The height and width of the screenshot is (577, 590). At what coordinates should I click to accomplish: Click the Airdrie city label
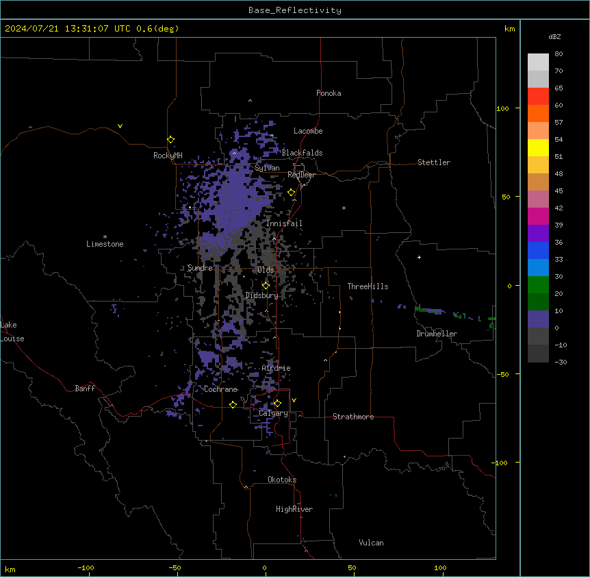pos(277,368)
